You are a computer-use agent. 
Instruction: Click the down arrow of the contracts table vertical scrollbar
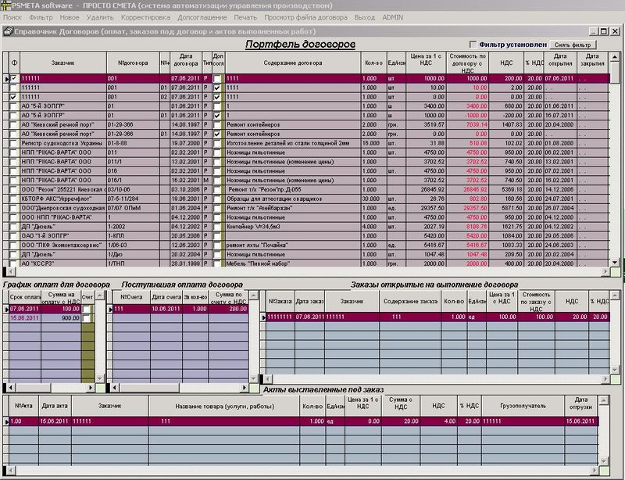tap(615, 262)
